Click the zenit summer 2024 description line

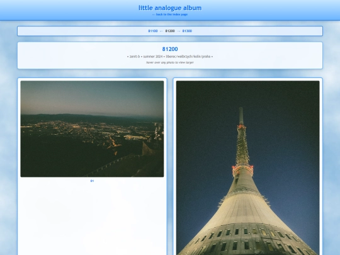point(170,57)
